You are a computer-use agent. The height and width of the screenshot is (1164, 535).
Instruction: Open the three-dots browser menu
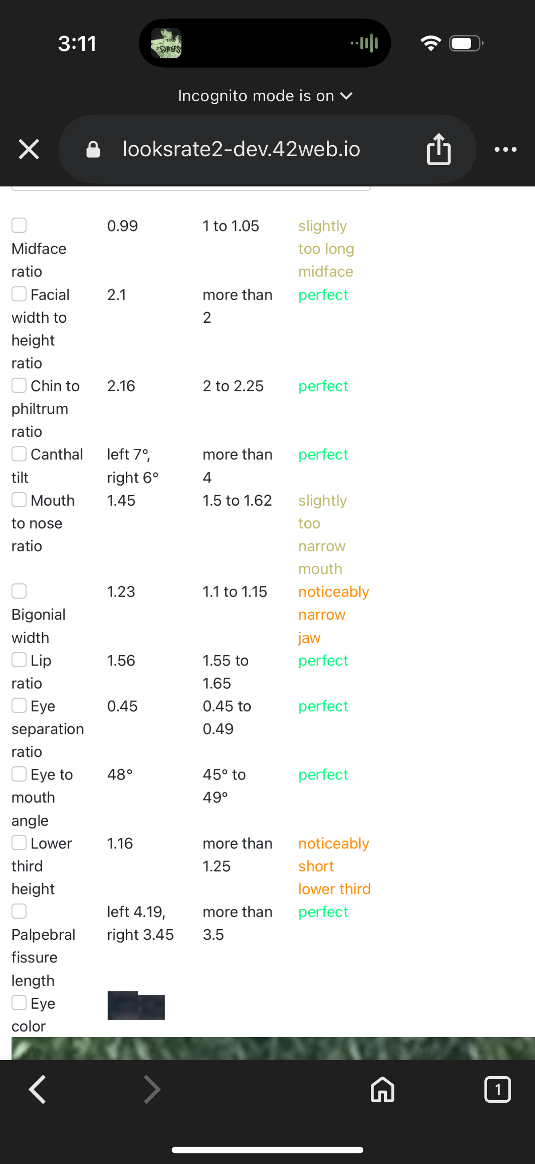coord(505,150)
